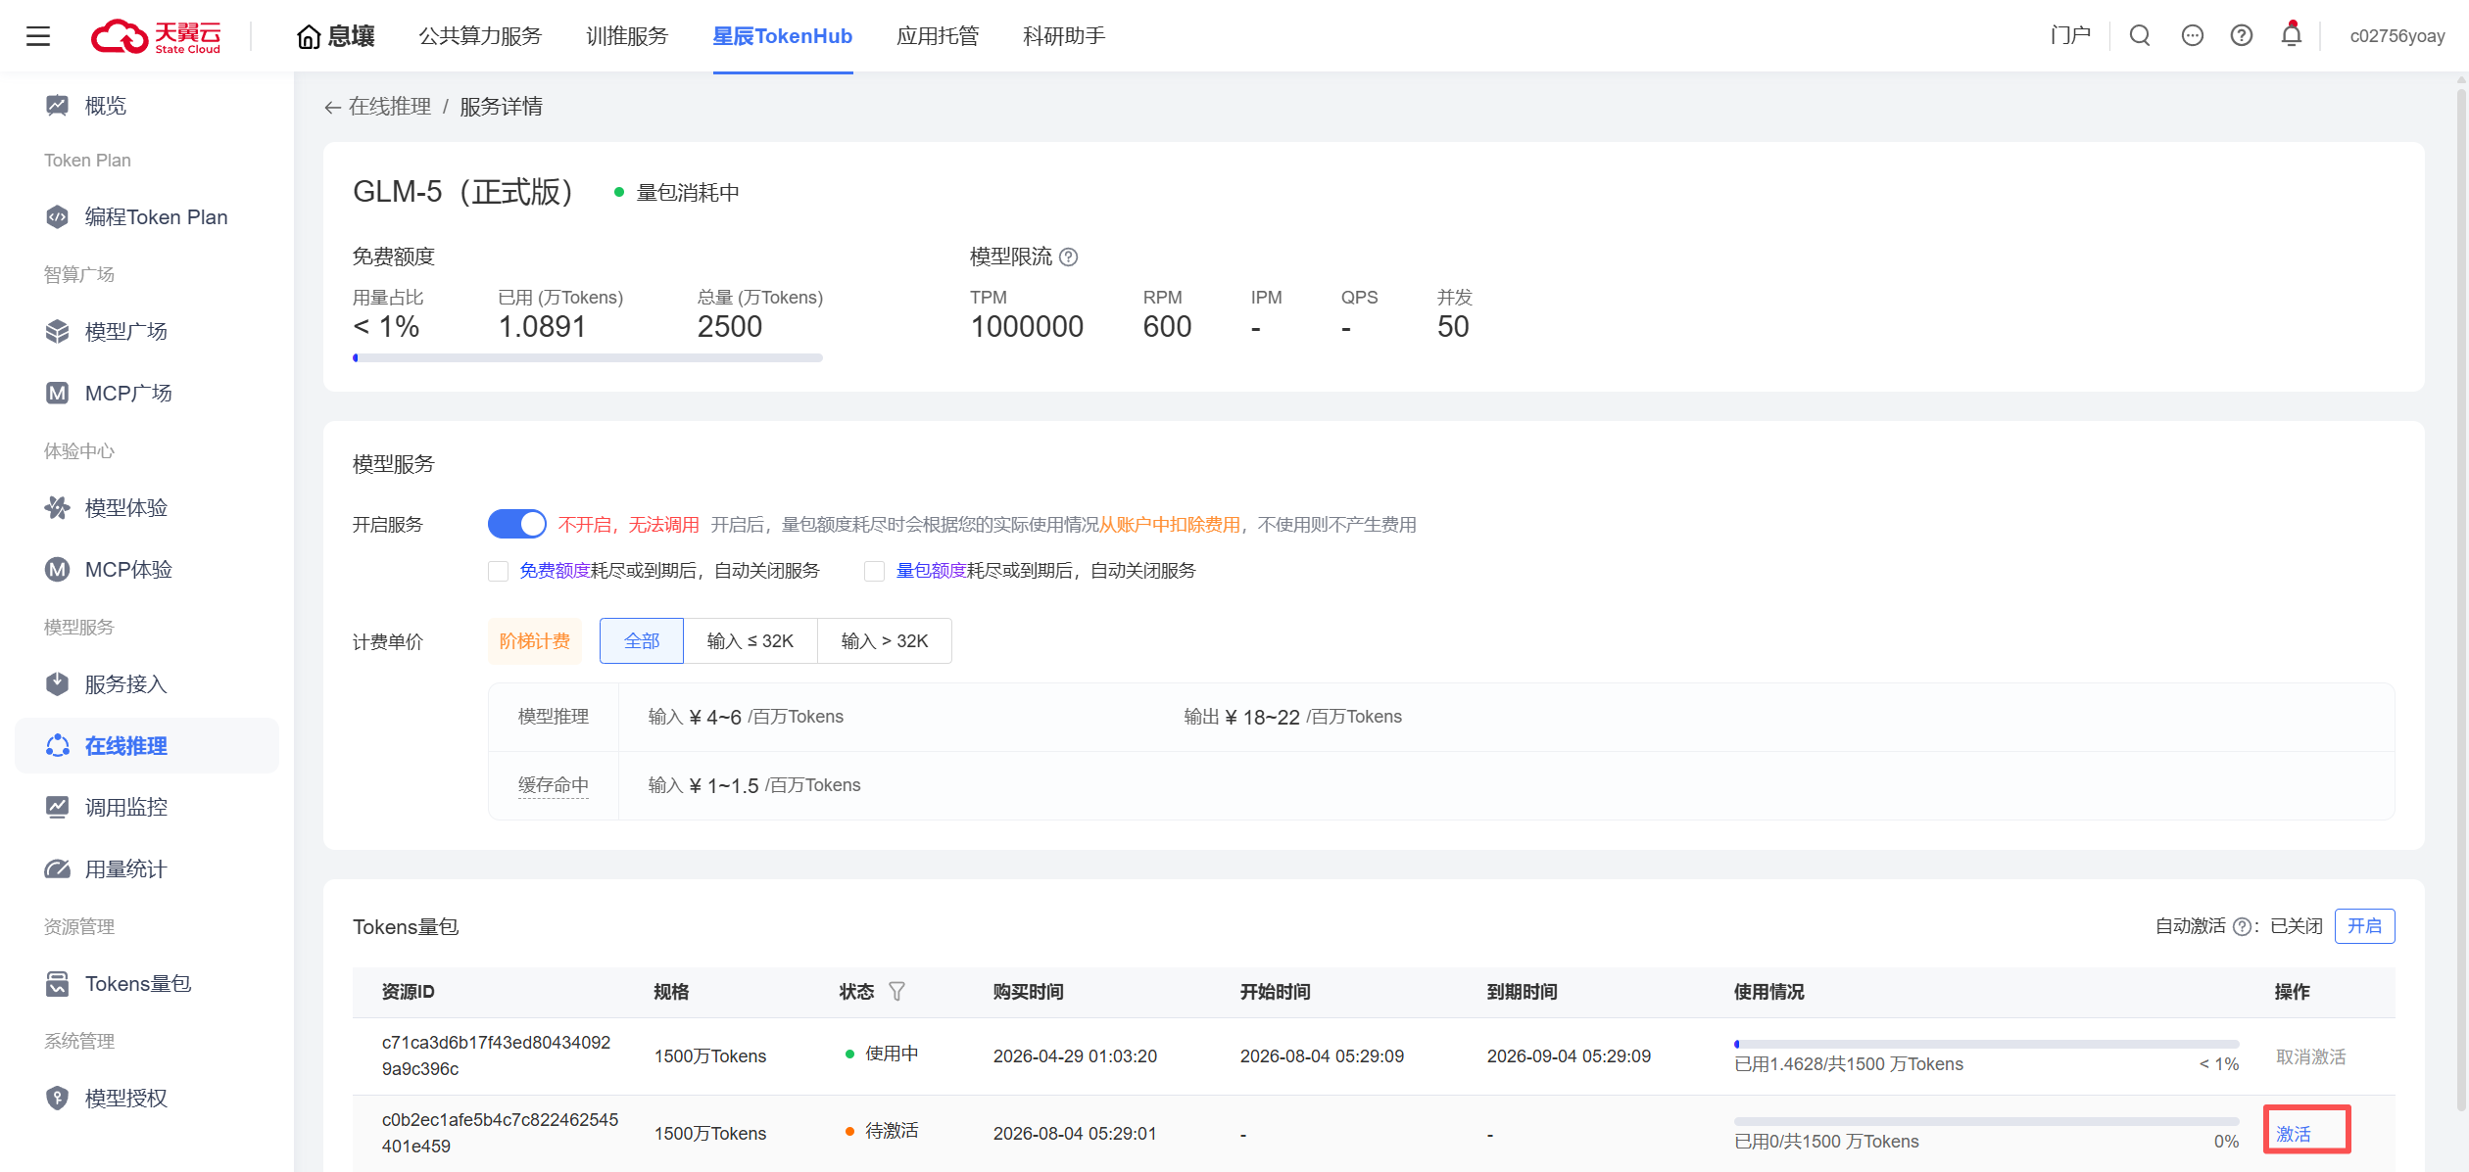The image size is (2469, 1172).
Task: Click the State Cloud logo
Action: tap(156, 36)
